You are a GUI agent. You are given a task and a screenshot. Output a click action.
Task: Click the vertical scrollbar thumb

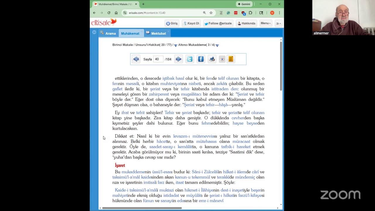click(281, 66)
